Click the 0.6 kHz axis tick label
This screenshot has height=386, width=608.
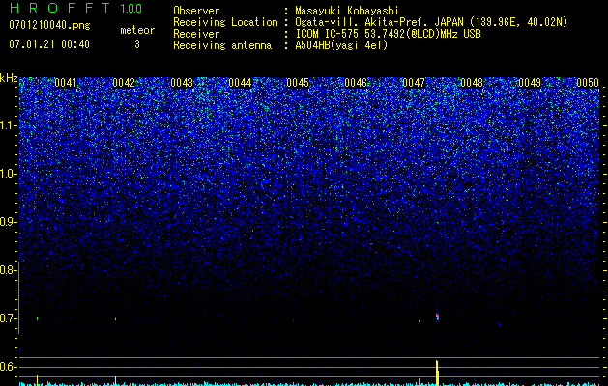pyautogui.click(x=8, y=367)
